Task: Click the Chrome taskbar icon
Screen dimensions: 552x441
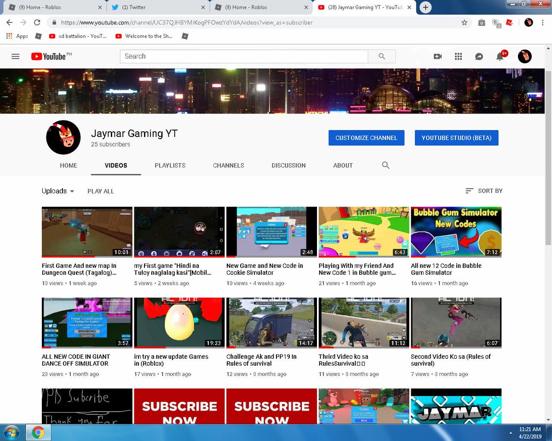Action: 38,432
